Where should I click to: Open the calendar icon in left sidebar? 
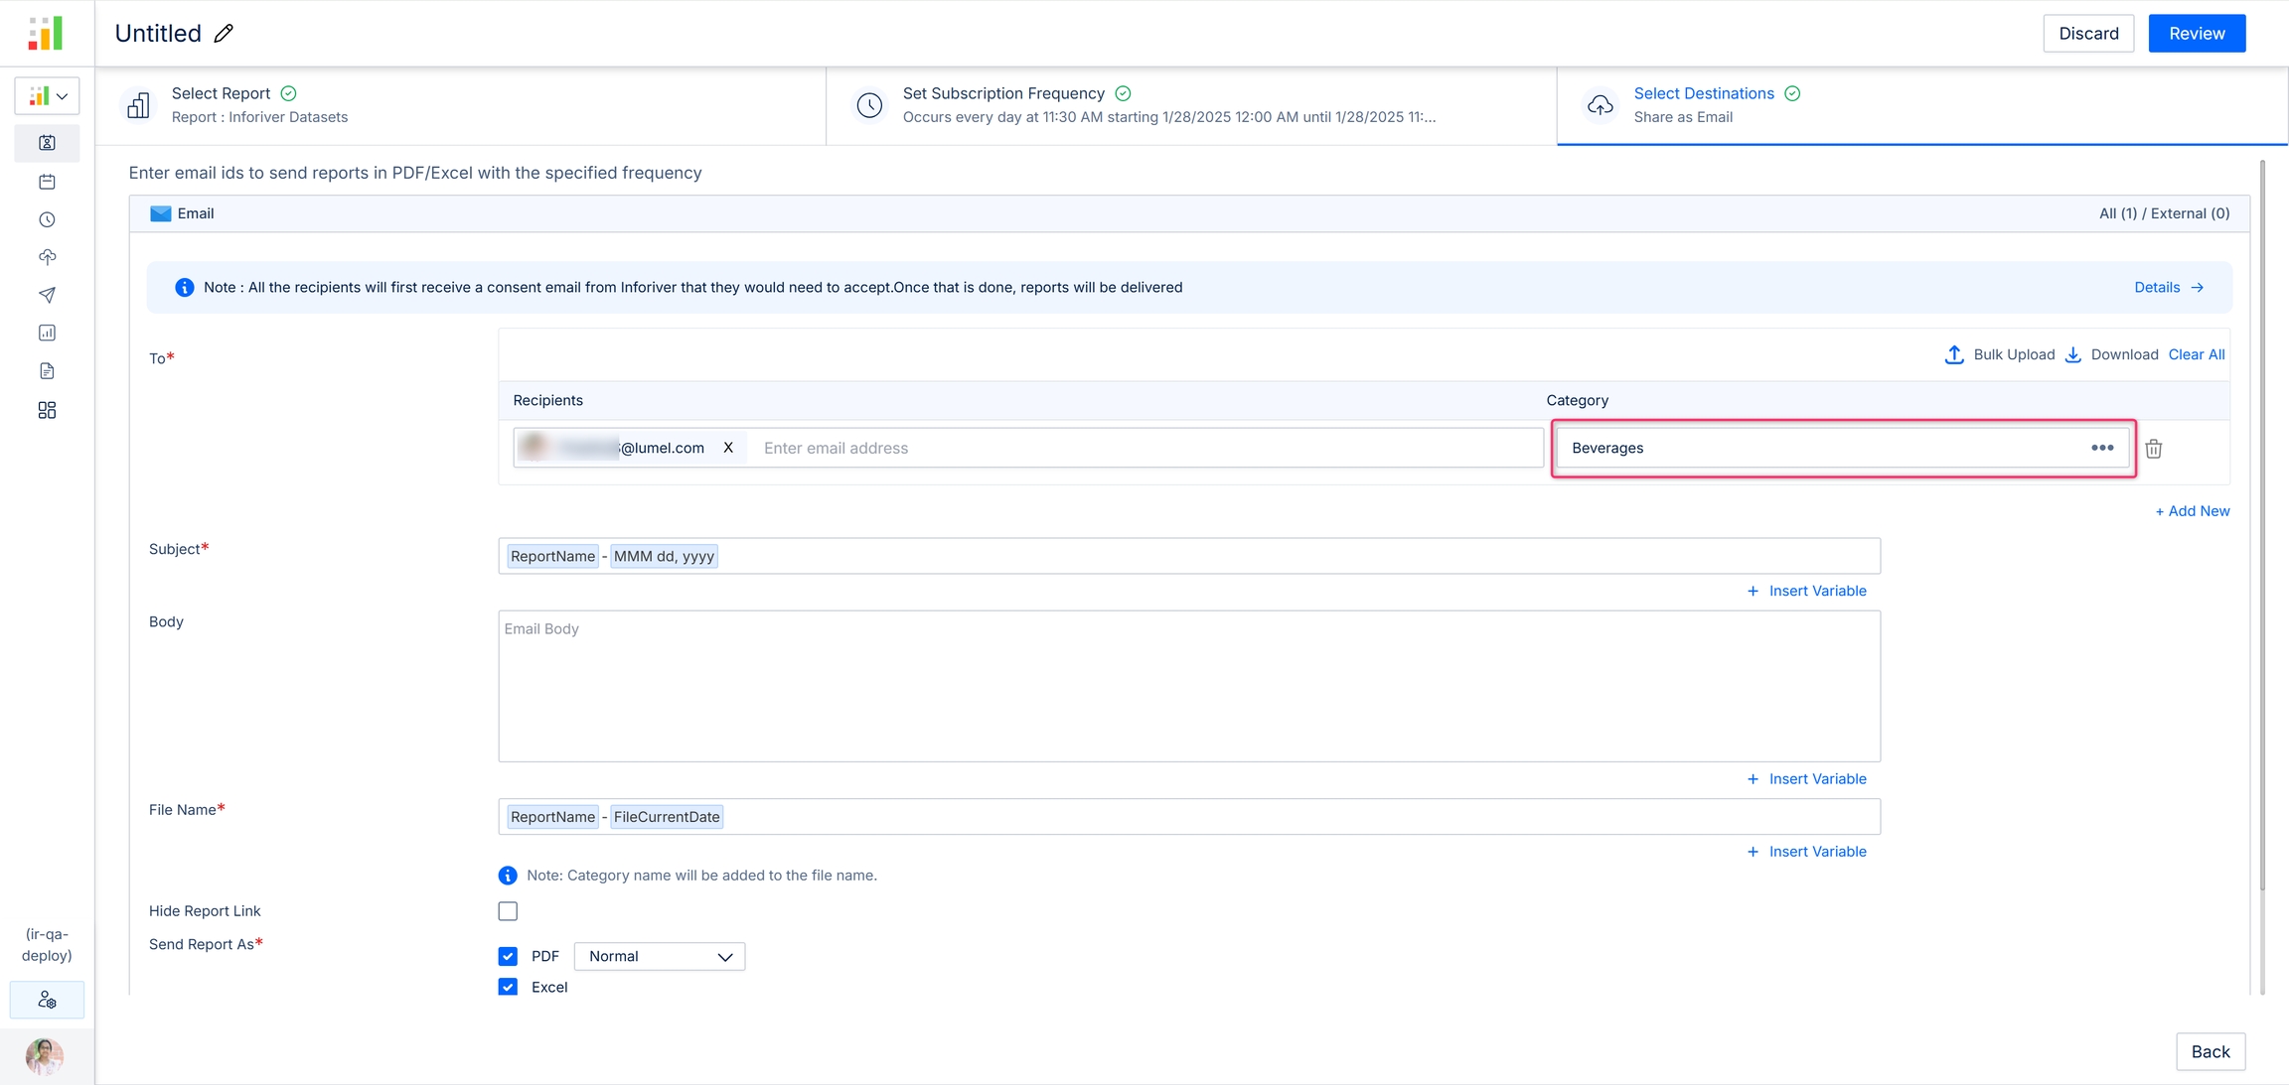point(47,182)
